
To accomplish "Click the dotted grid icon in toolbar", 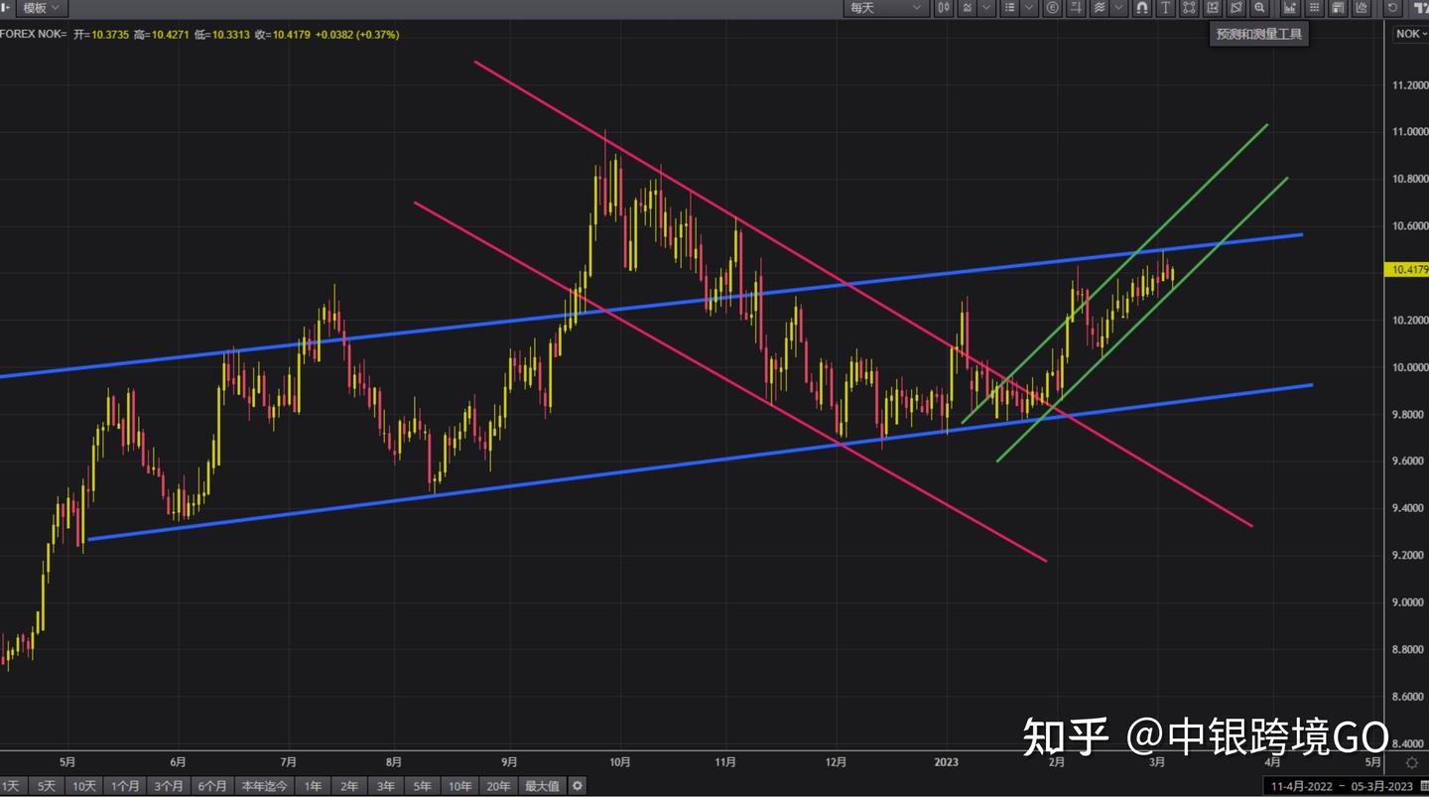I will pos(1314,8).
